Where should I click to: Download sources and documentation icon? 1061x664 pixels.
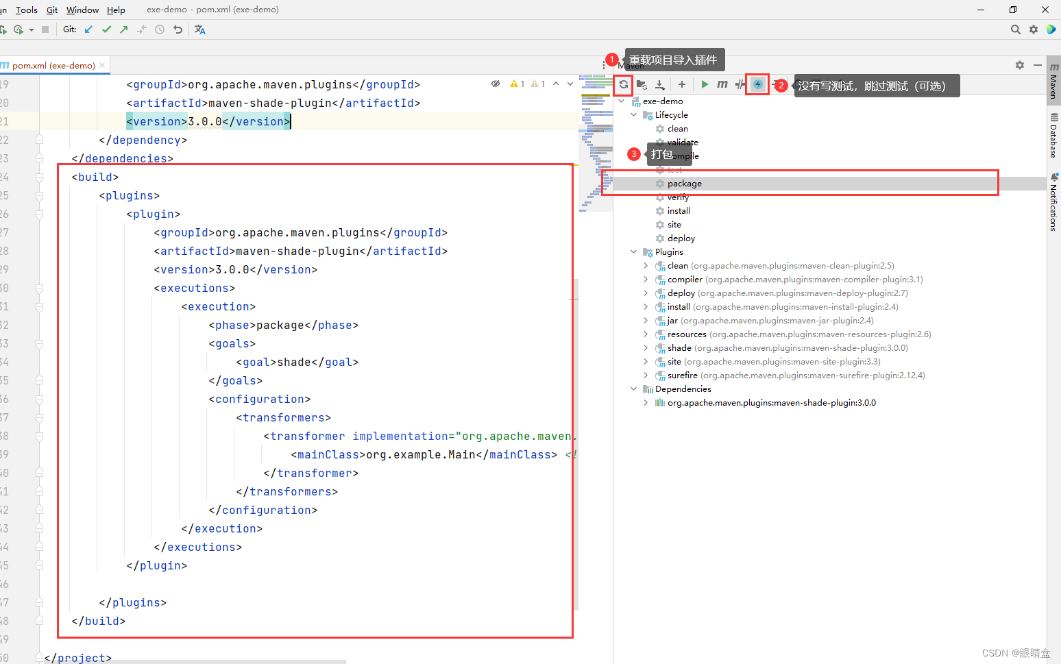pos(659,84)
